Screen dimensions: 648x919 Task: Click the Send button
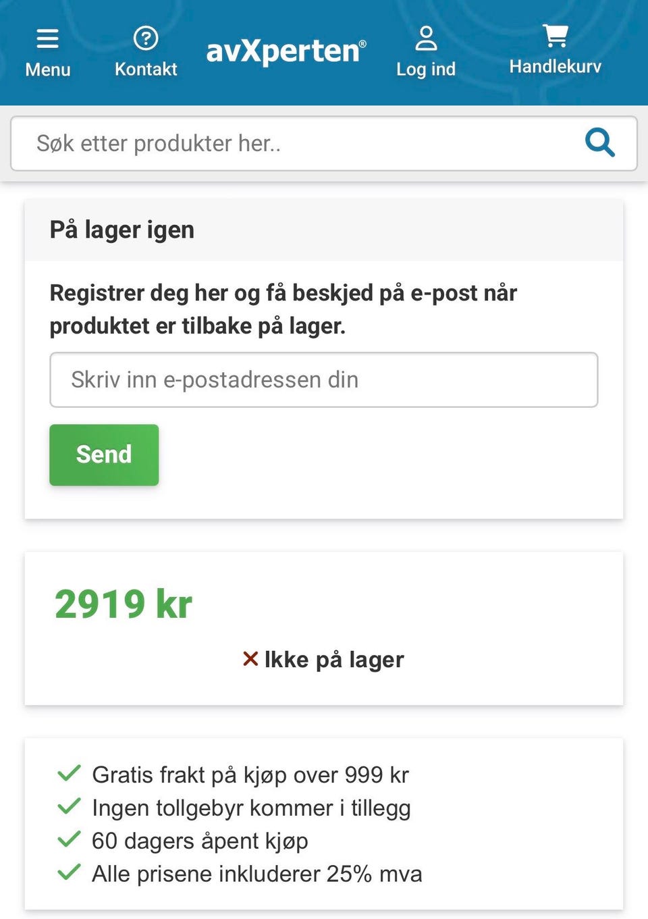tap(104, 454)
